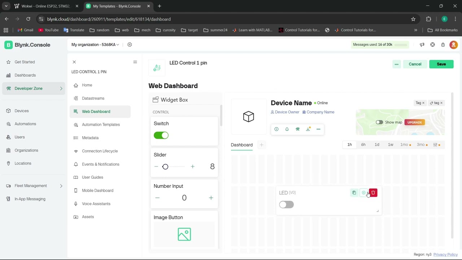The width and height of the screenshot is (462, 260).
Task: Show more bookmarks chevron
Action: [415, 30]
